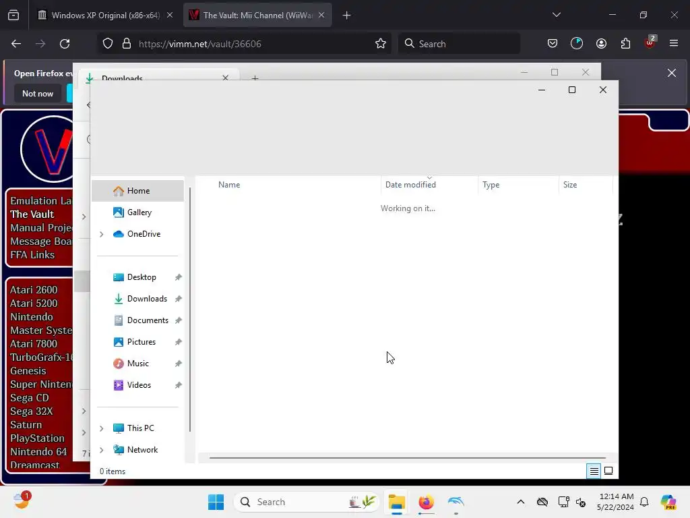Open the Extensions puzzle icon

coord(626,44)
